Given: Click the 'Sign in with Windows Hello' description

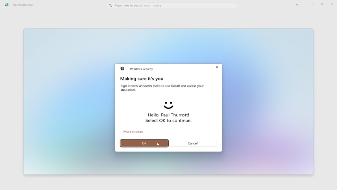Looking at the screenshot, I should point(162,88).
